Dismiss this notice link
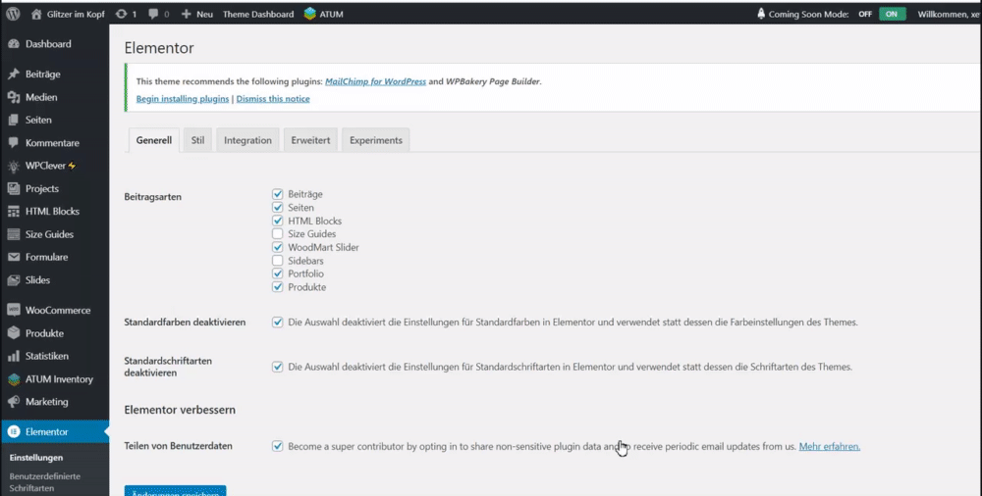The width and height of the screenshot is (982, 496). coord(273,99)
